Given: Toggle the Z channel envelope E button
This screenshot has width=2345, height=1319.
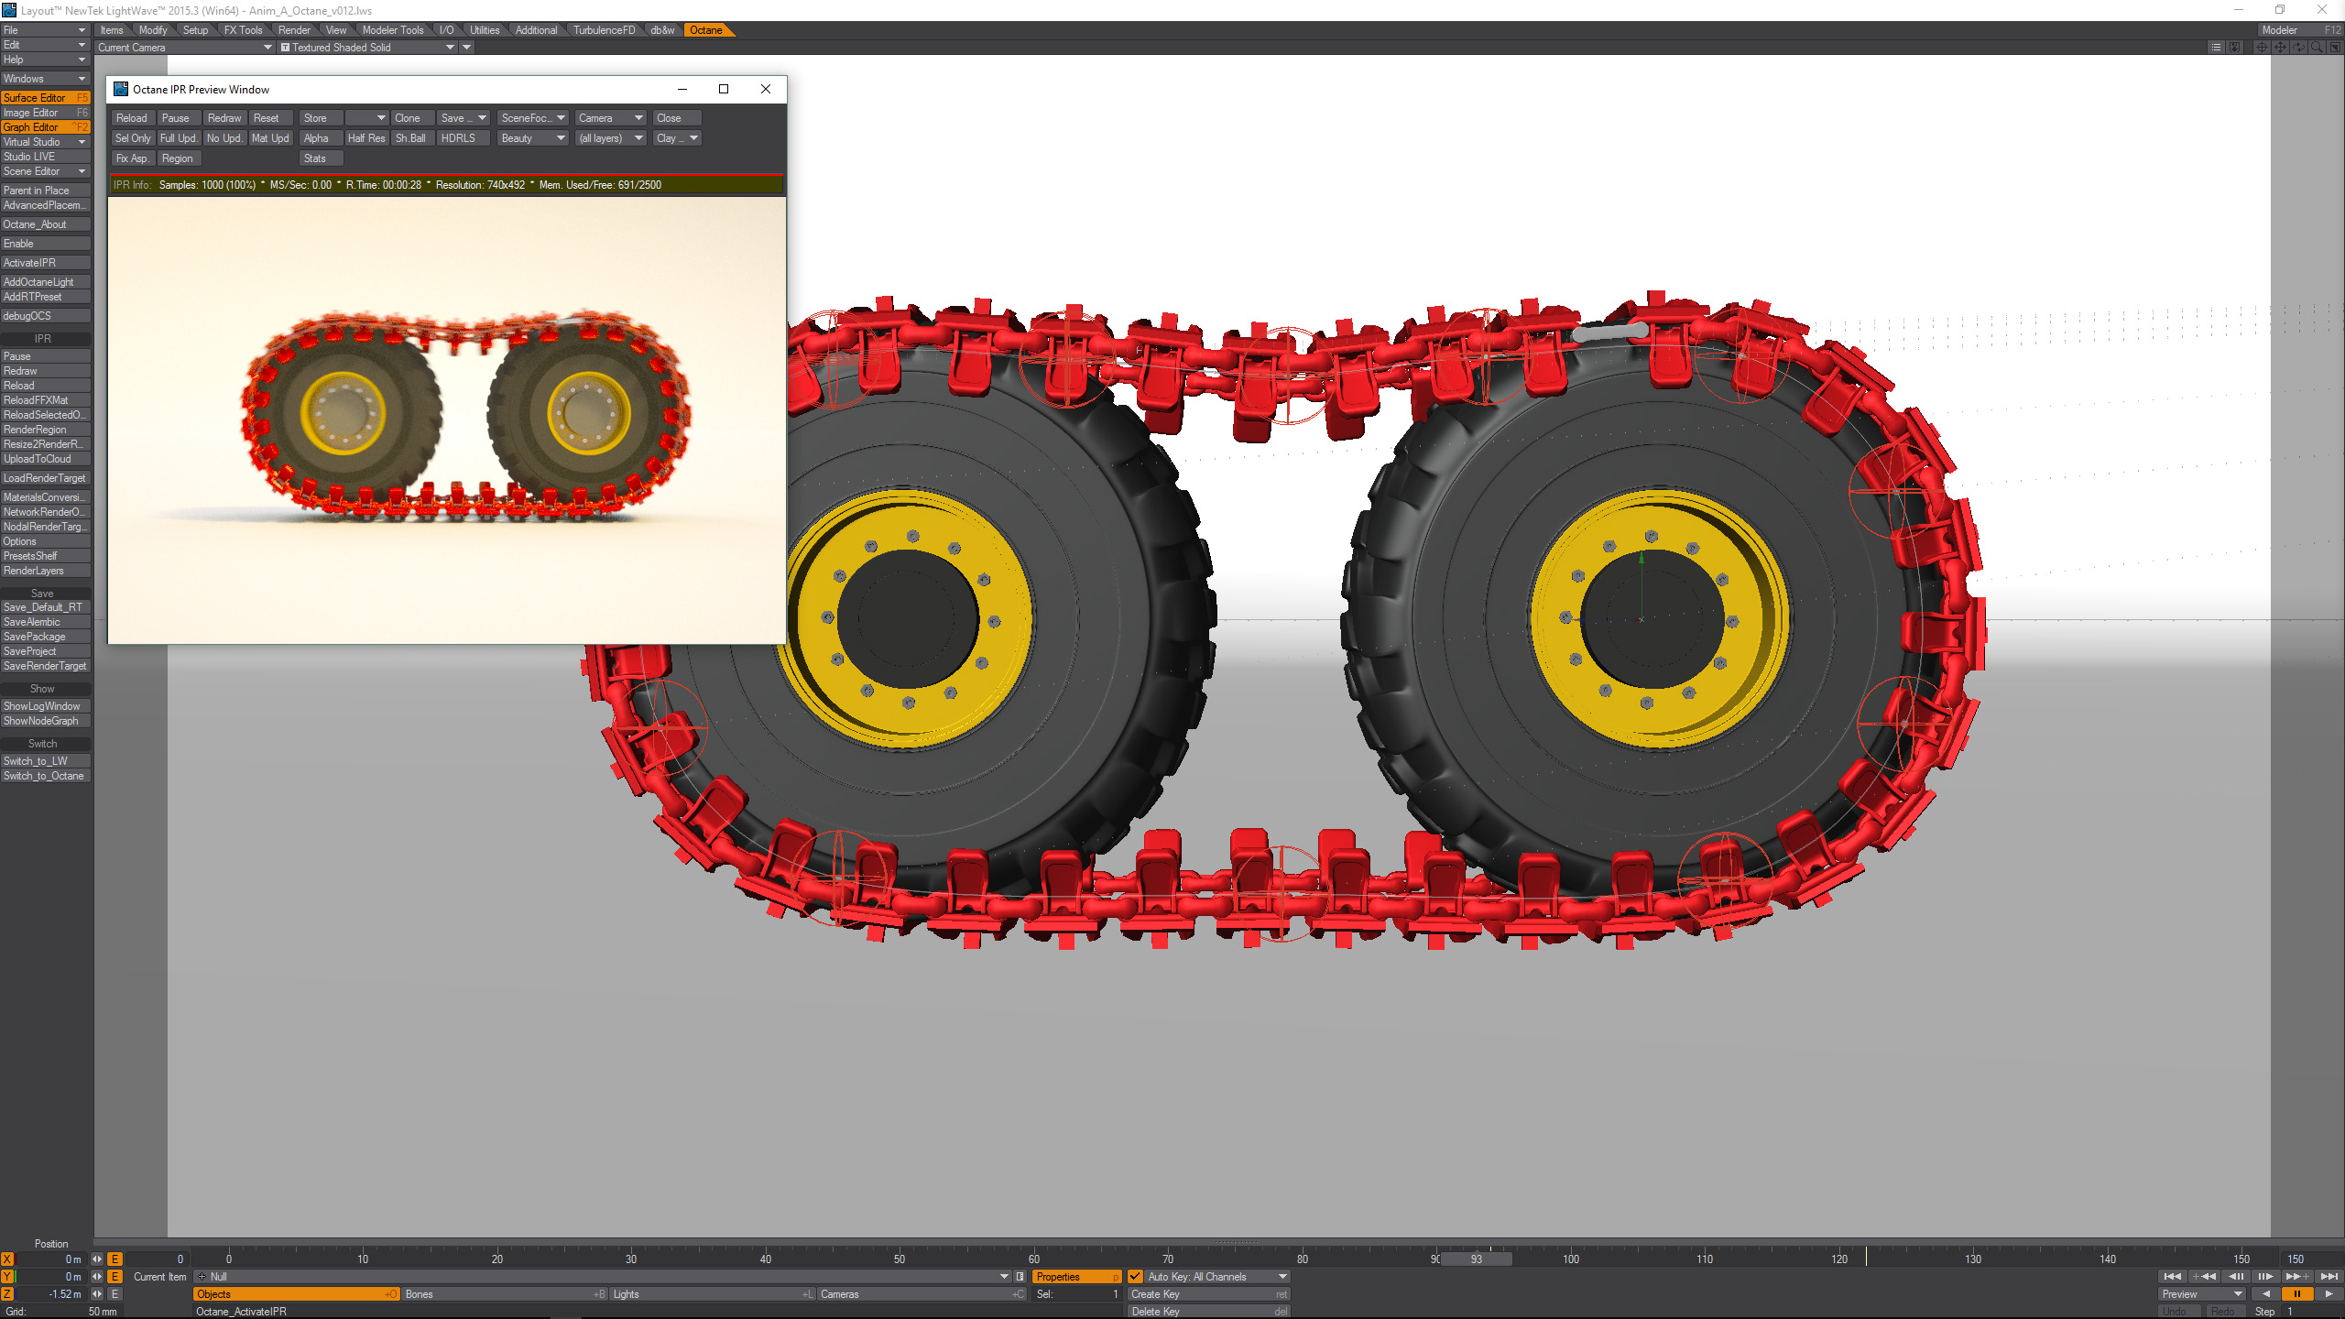Looking at the screenshot, I should point(115,1294).
